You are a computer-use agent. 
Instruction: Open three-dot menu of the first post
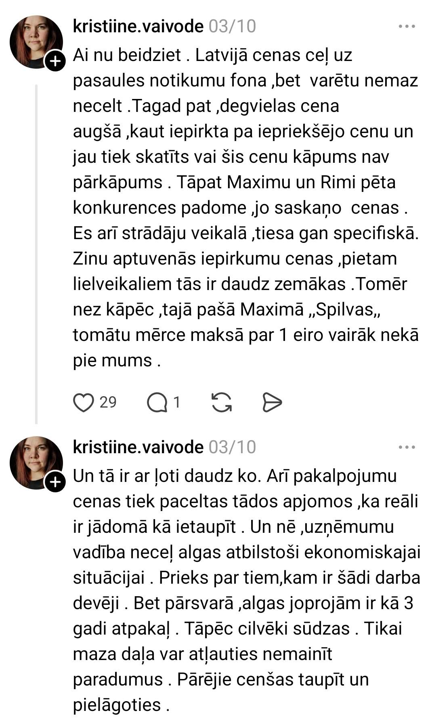click(x=407, y=27)
